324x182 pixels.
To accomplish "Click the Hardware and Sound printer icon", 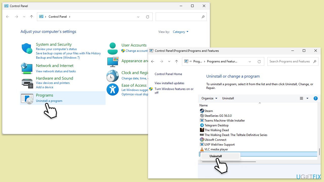I will click(27, 83).
